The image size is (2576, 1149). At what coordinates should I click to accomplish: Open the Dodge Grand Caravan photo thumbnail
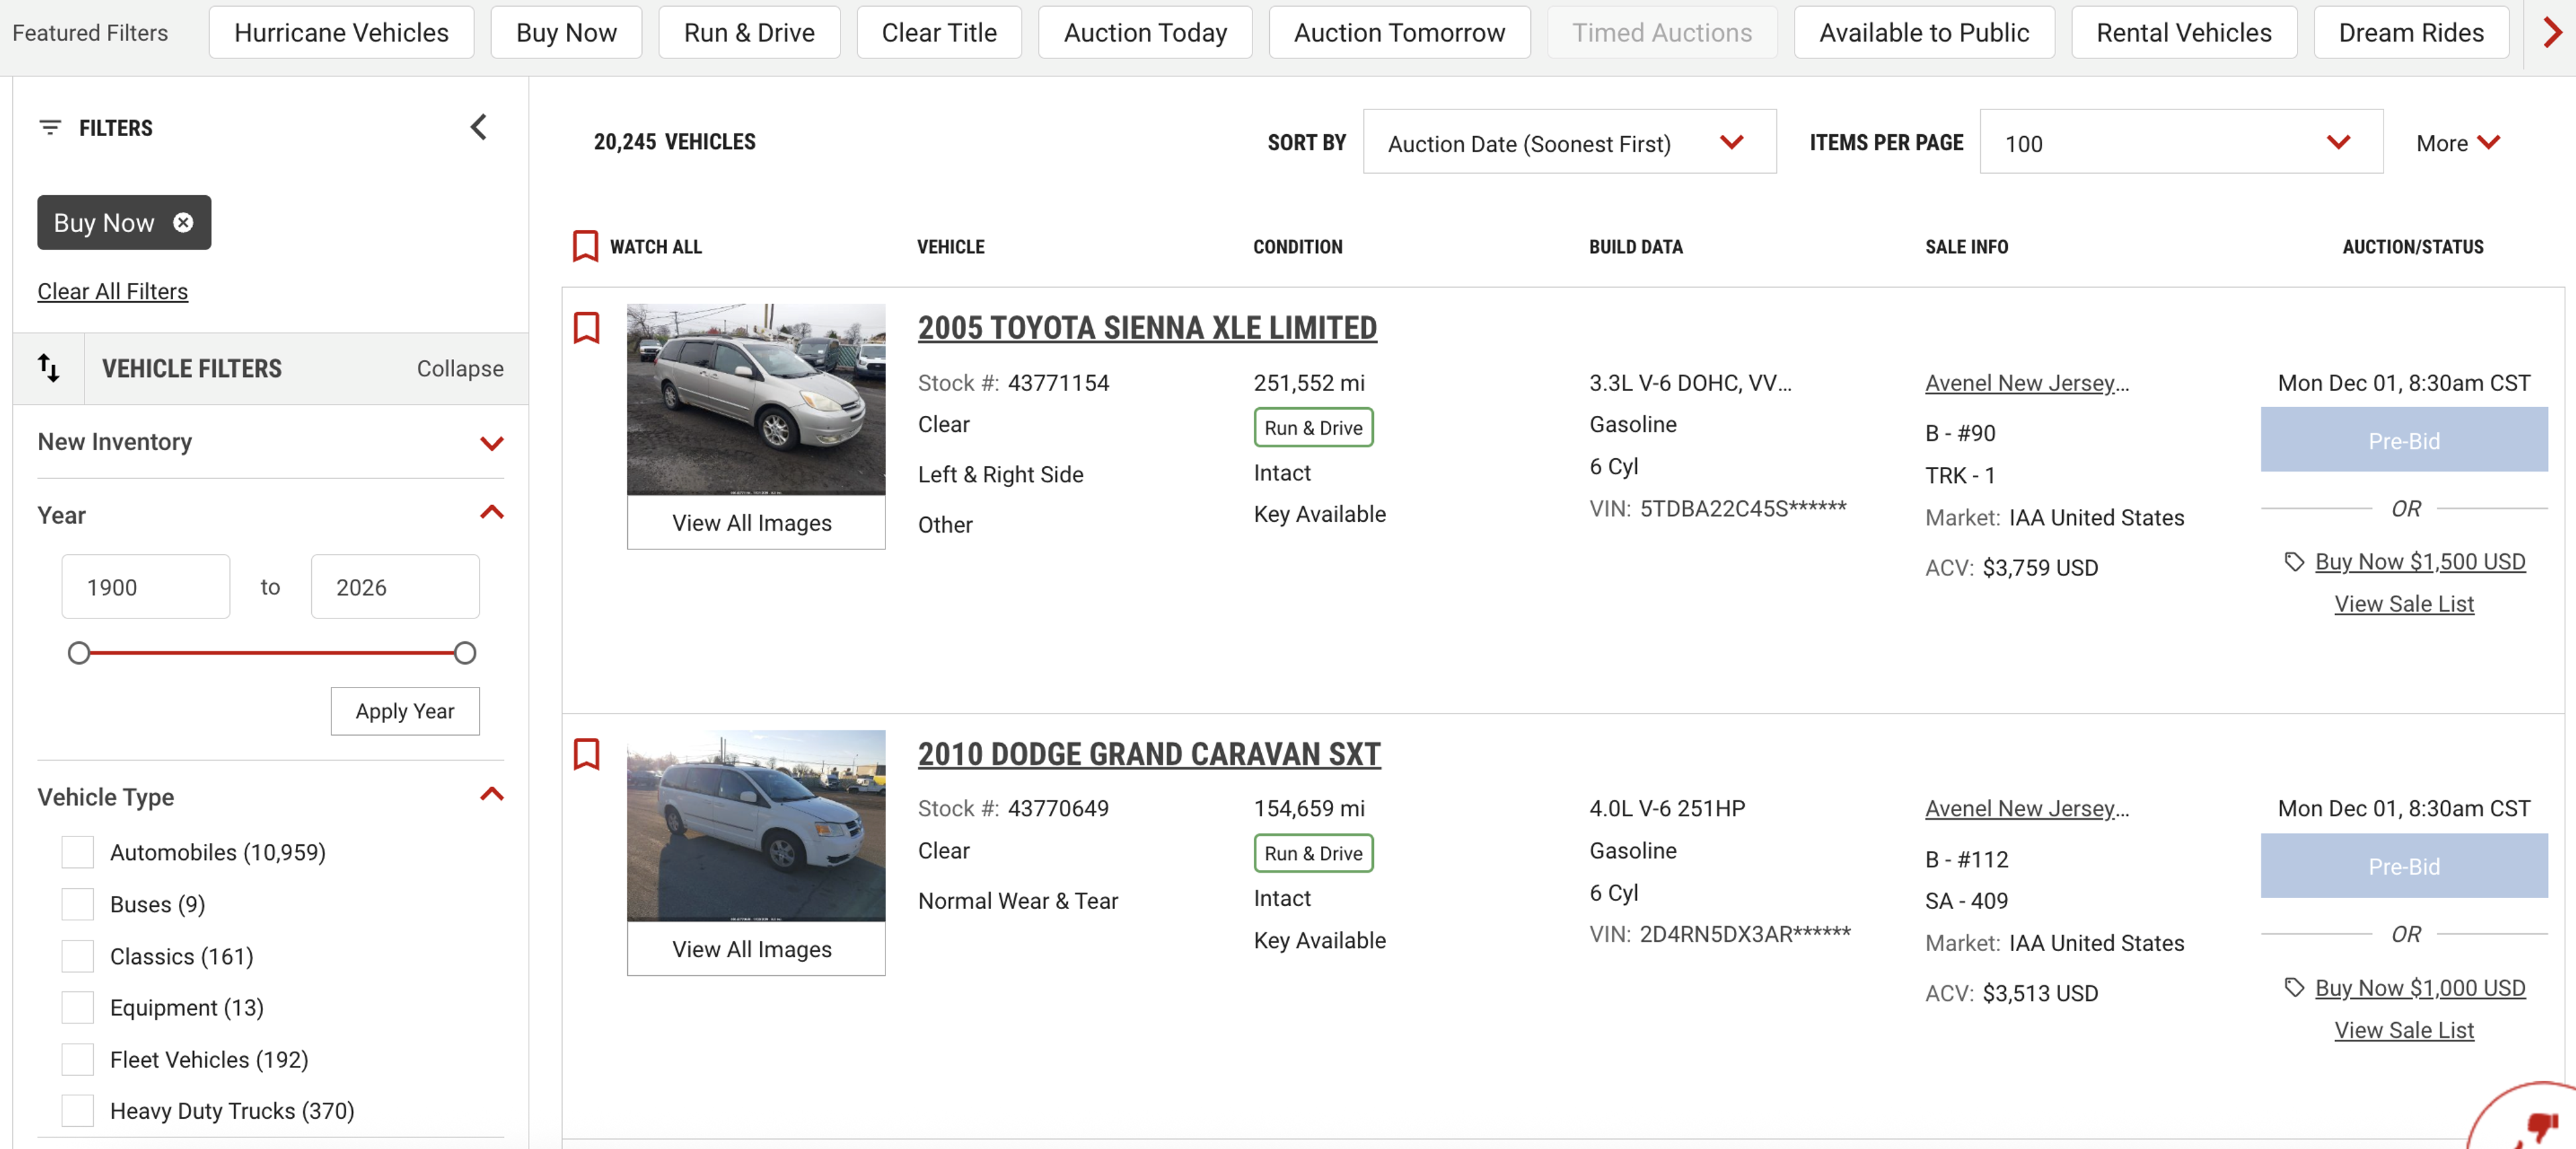756,826
